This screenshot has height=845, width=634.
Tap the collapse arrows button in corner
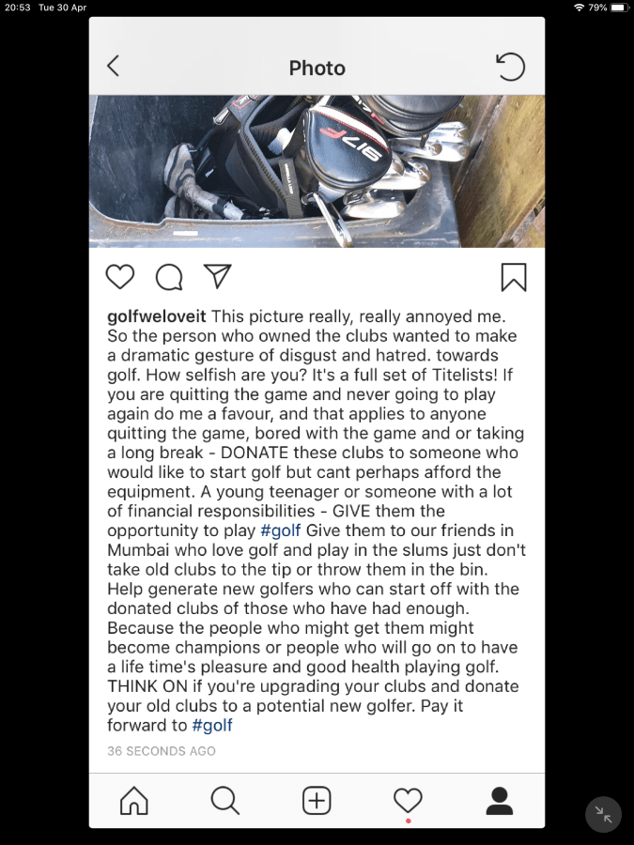pyautogui.click(x=603, y=814)
